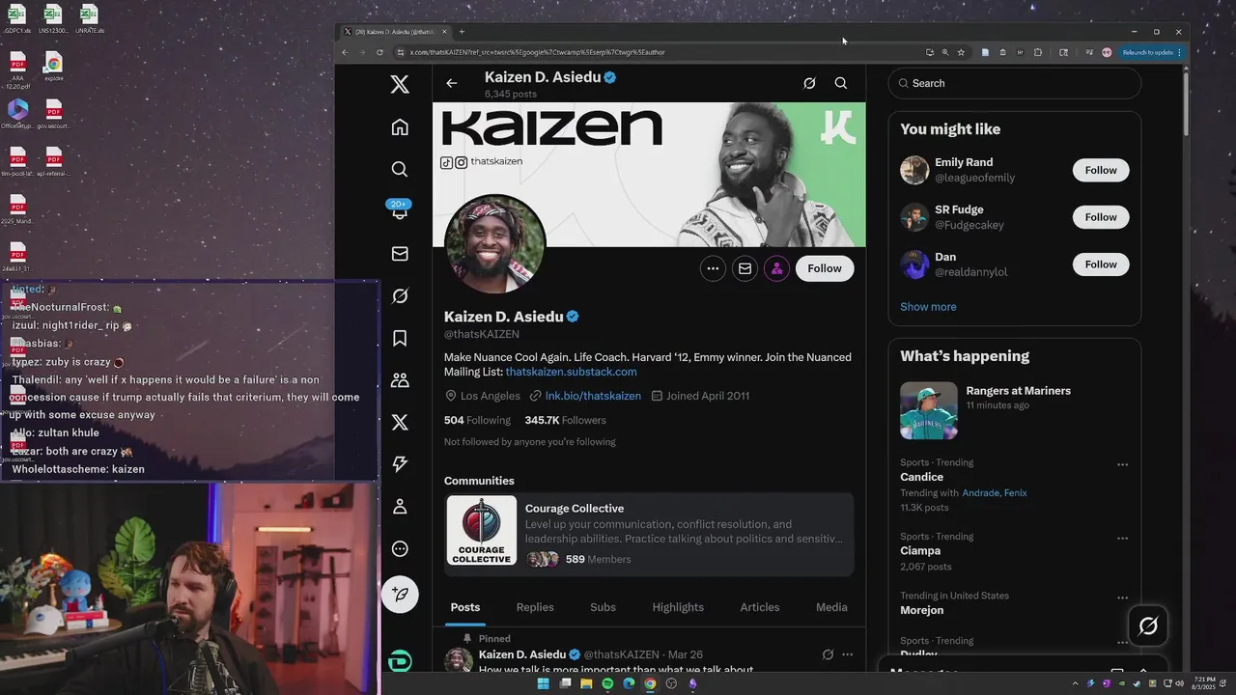The image size is (1236, 695).
Task: Follow Emily Rand
Action: pyautogui.click(x=1101, y=170)
